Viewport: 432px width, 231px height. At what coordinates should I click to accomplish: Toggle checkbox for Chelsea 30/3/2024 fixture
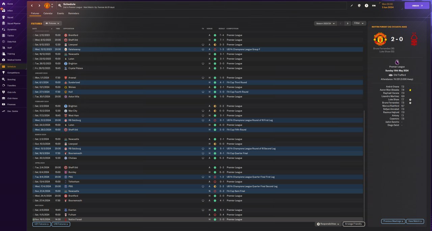coord(34,158)
